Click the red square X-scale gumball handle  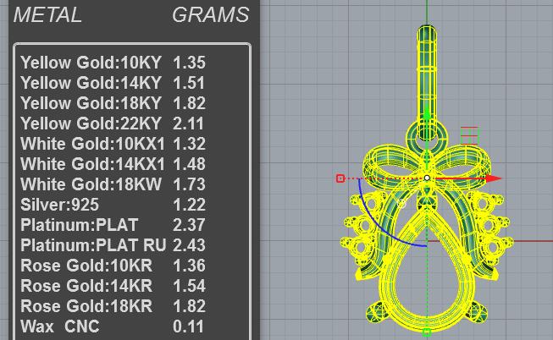[x=340, y=178]
